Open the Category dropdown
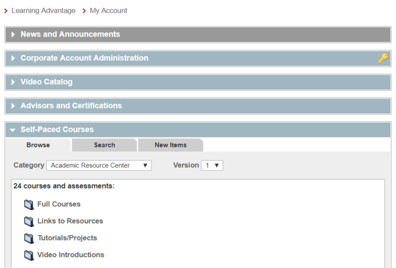The height and width of the screenshot is (268, 396). click(99, 165)
